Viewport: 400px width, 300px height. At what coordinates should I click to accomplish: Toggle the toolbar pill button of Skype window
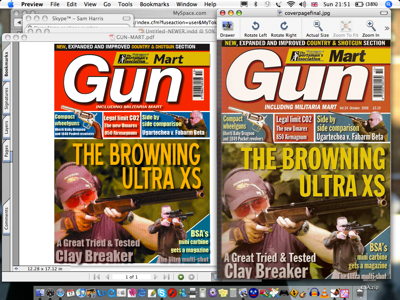pyautogui.click(x=127, y=18)
